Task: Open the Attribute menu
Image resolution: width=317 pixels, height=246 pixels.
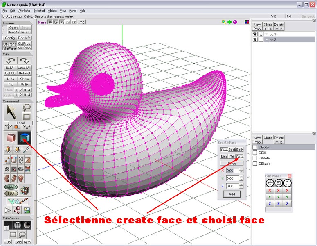Action: point(24,11)
